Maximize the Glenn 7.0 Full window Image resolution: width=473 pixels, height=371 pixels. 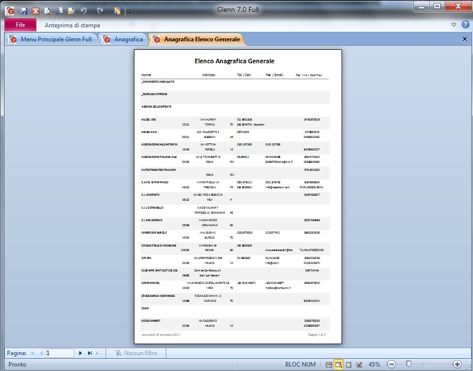pyautogui.click(x=437, y=6)
